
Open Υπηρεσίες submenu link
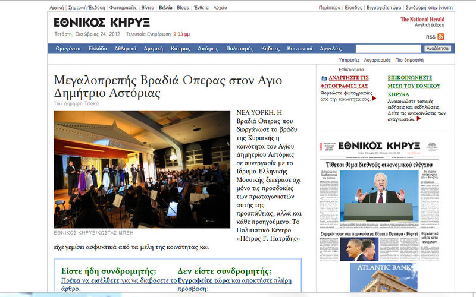pos(349,60)
